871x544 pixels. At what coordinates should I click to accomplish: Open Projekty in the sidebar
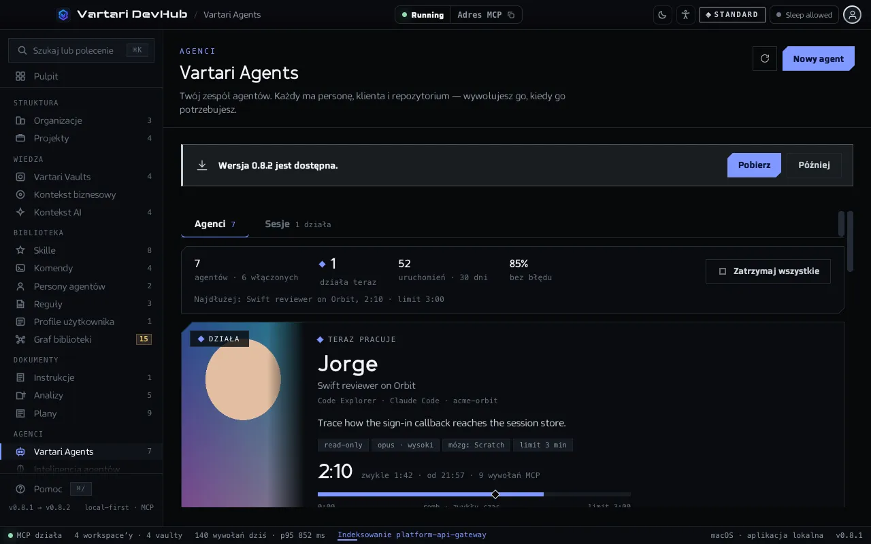pos(82,138)
